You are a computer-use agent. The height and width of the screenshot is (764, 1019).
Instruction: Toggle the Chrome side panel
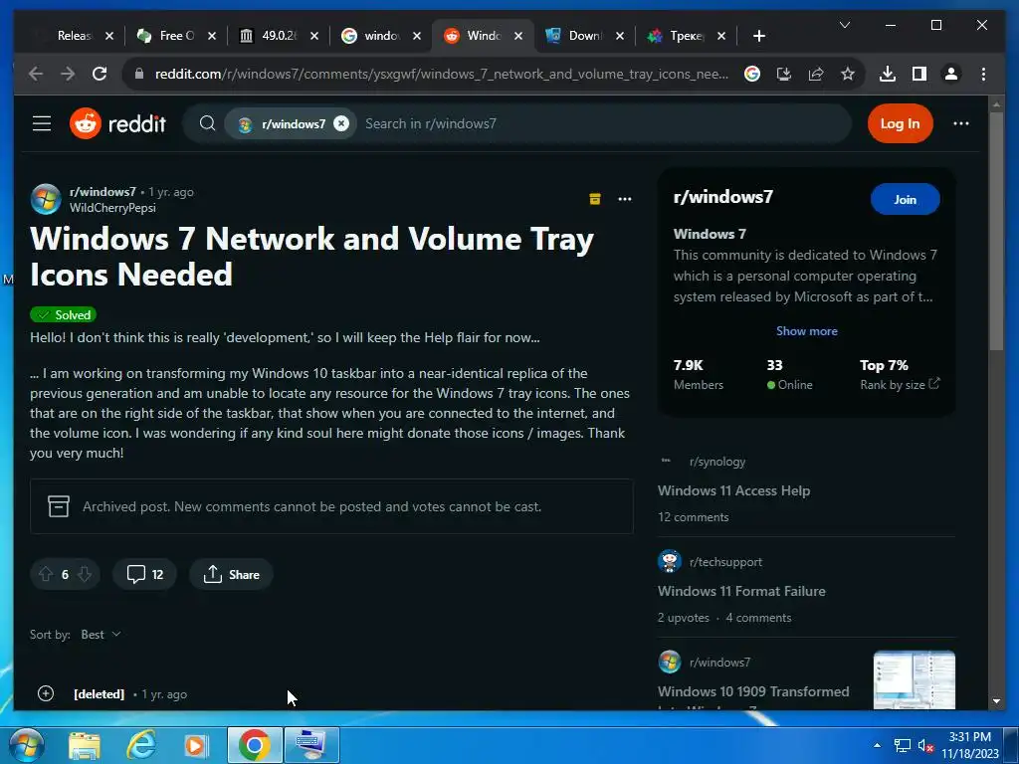coord(918,74)
